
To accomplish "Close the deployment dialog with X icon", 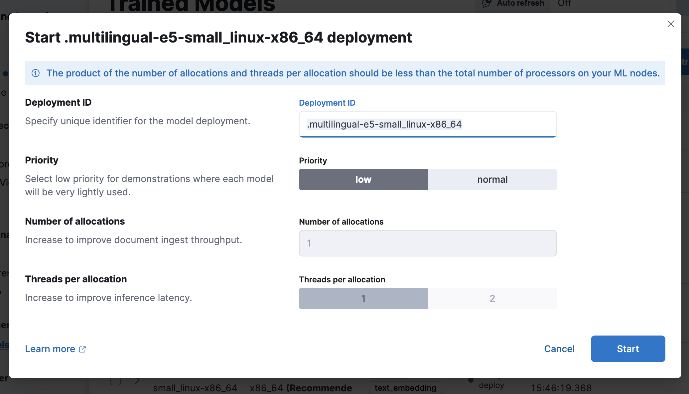I will 670,24.
